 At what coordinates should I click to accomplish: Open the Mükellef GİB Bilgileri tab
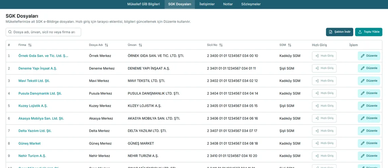coord(144,4)
